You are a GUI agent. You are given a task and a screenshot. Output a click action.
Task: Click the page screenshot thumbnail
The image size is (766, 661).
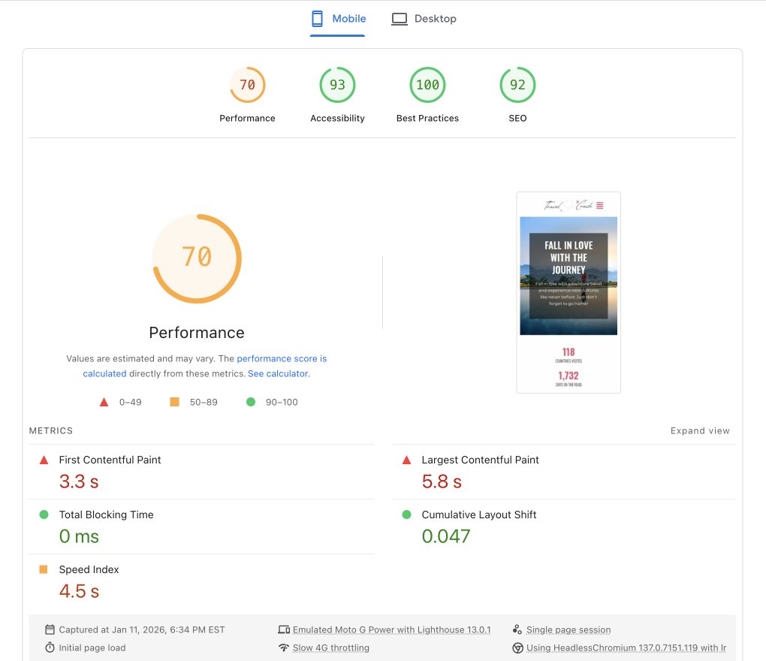[568, 292]
